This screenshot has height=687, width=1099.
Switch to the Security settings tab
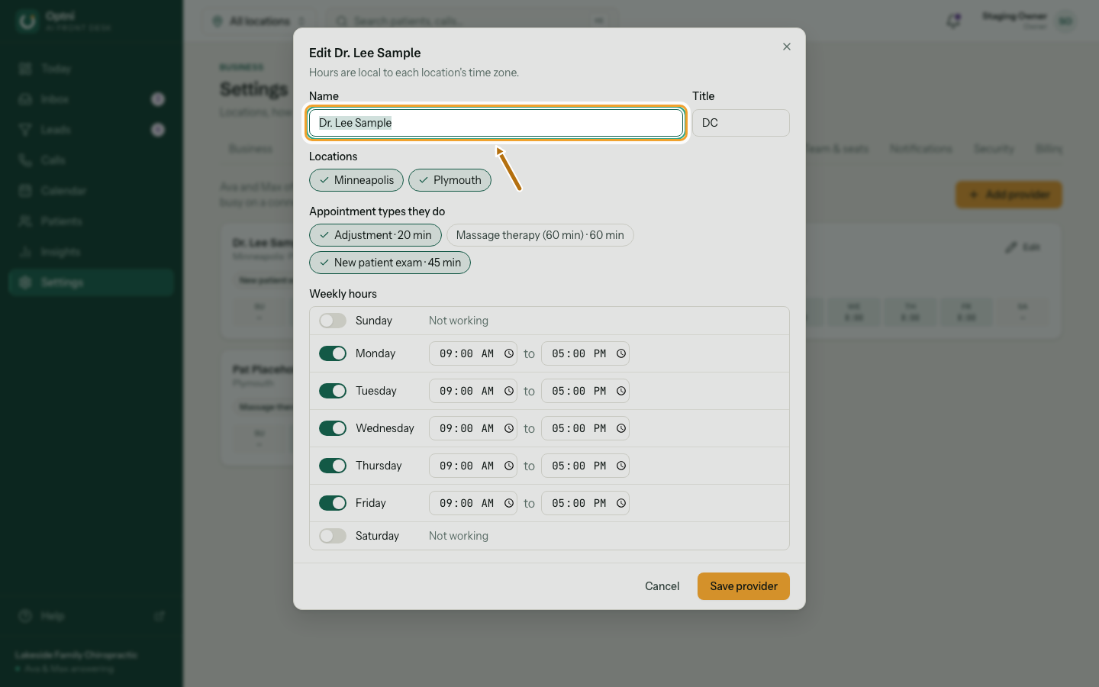994,149
